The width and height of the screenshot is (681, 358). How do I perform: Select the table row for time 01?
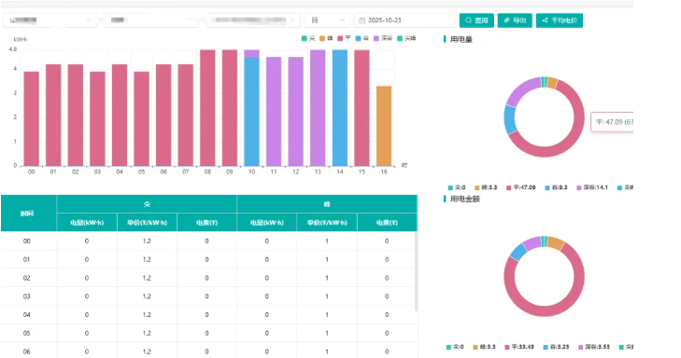[208, 259]
